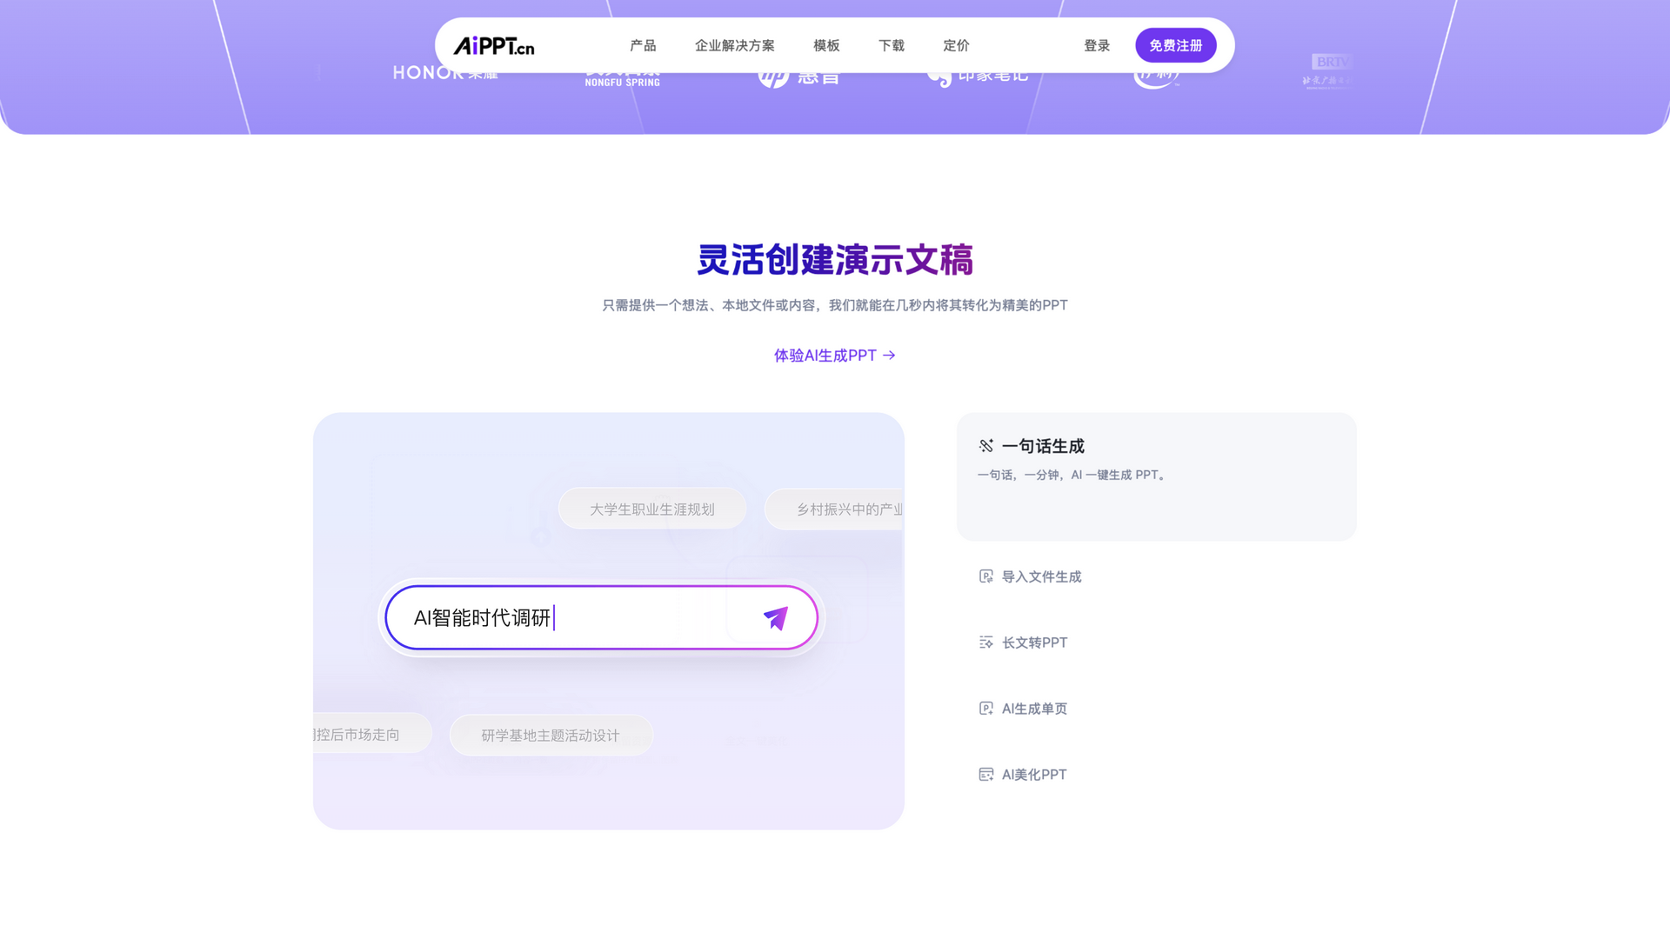Screen dimensions: 1670x939
Task: Follow the 体验AI生成PPT link
Action: [x=834, y=356]
